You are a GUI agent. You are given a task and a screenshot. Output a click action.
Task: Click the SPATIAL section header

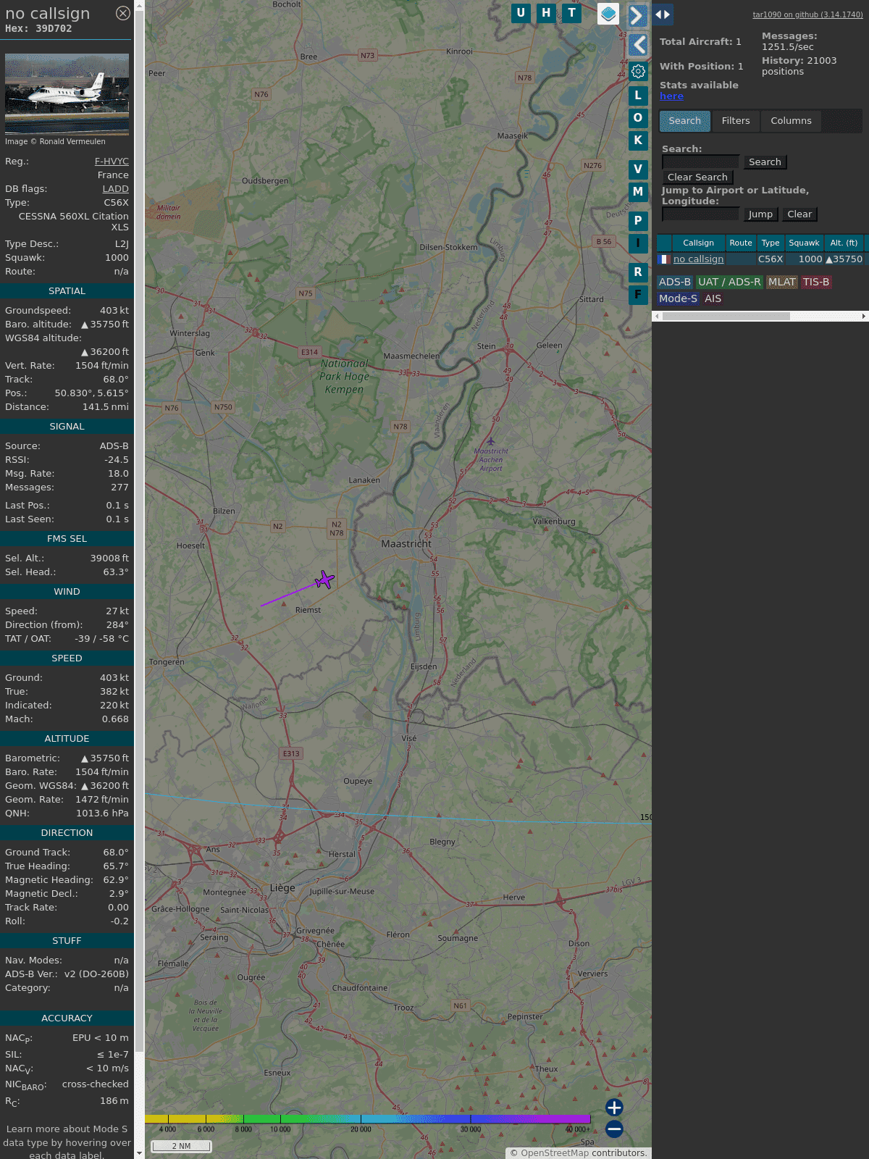[67, 291]
